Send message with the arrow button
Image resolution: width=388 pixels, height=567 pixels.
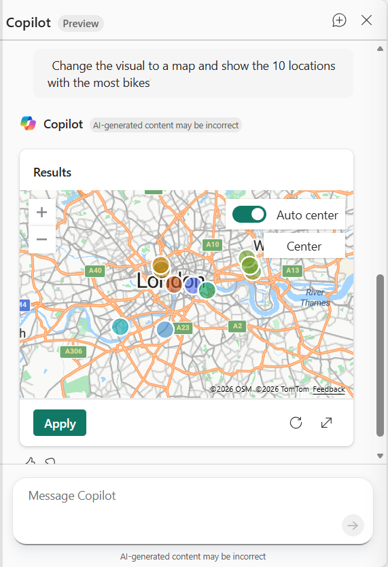(353, 525)
